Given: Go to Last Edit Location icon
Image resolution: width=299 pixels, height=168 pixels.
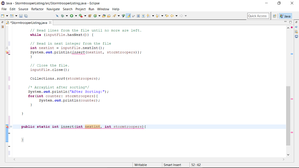Looking at the screenshot, I should tap(167, 16).
